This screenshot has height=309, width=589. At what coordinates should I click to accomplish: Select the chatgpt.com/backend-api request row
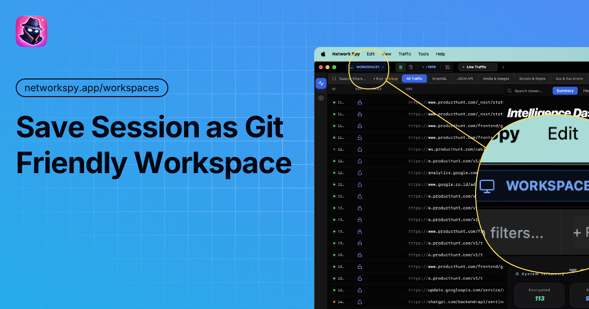(x=416, y=302)
